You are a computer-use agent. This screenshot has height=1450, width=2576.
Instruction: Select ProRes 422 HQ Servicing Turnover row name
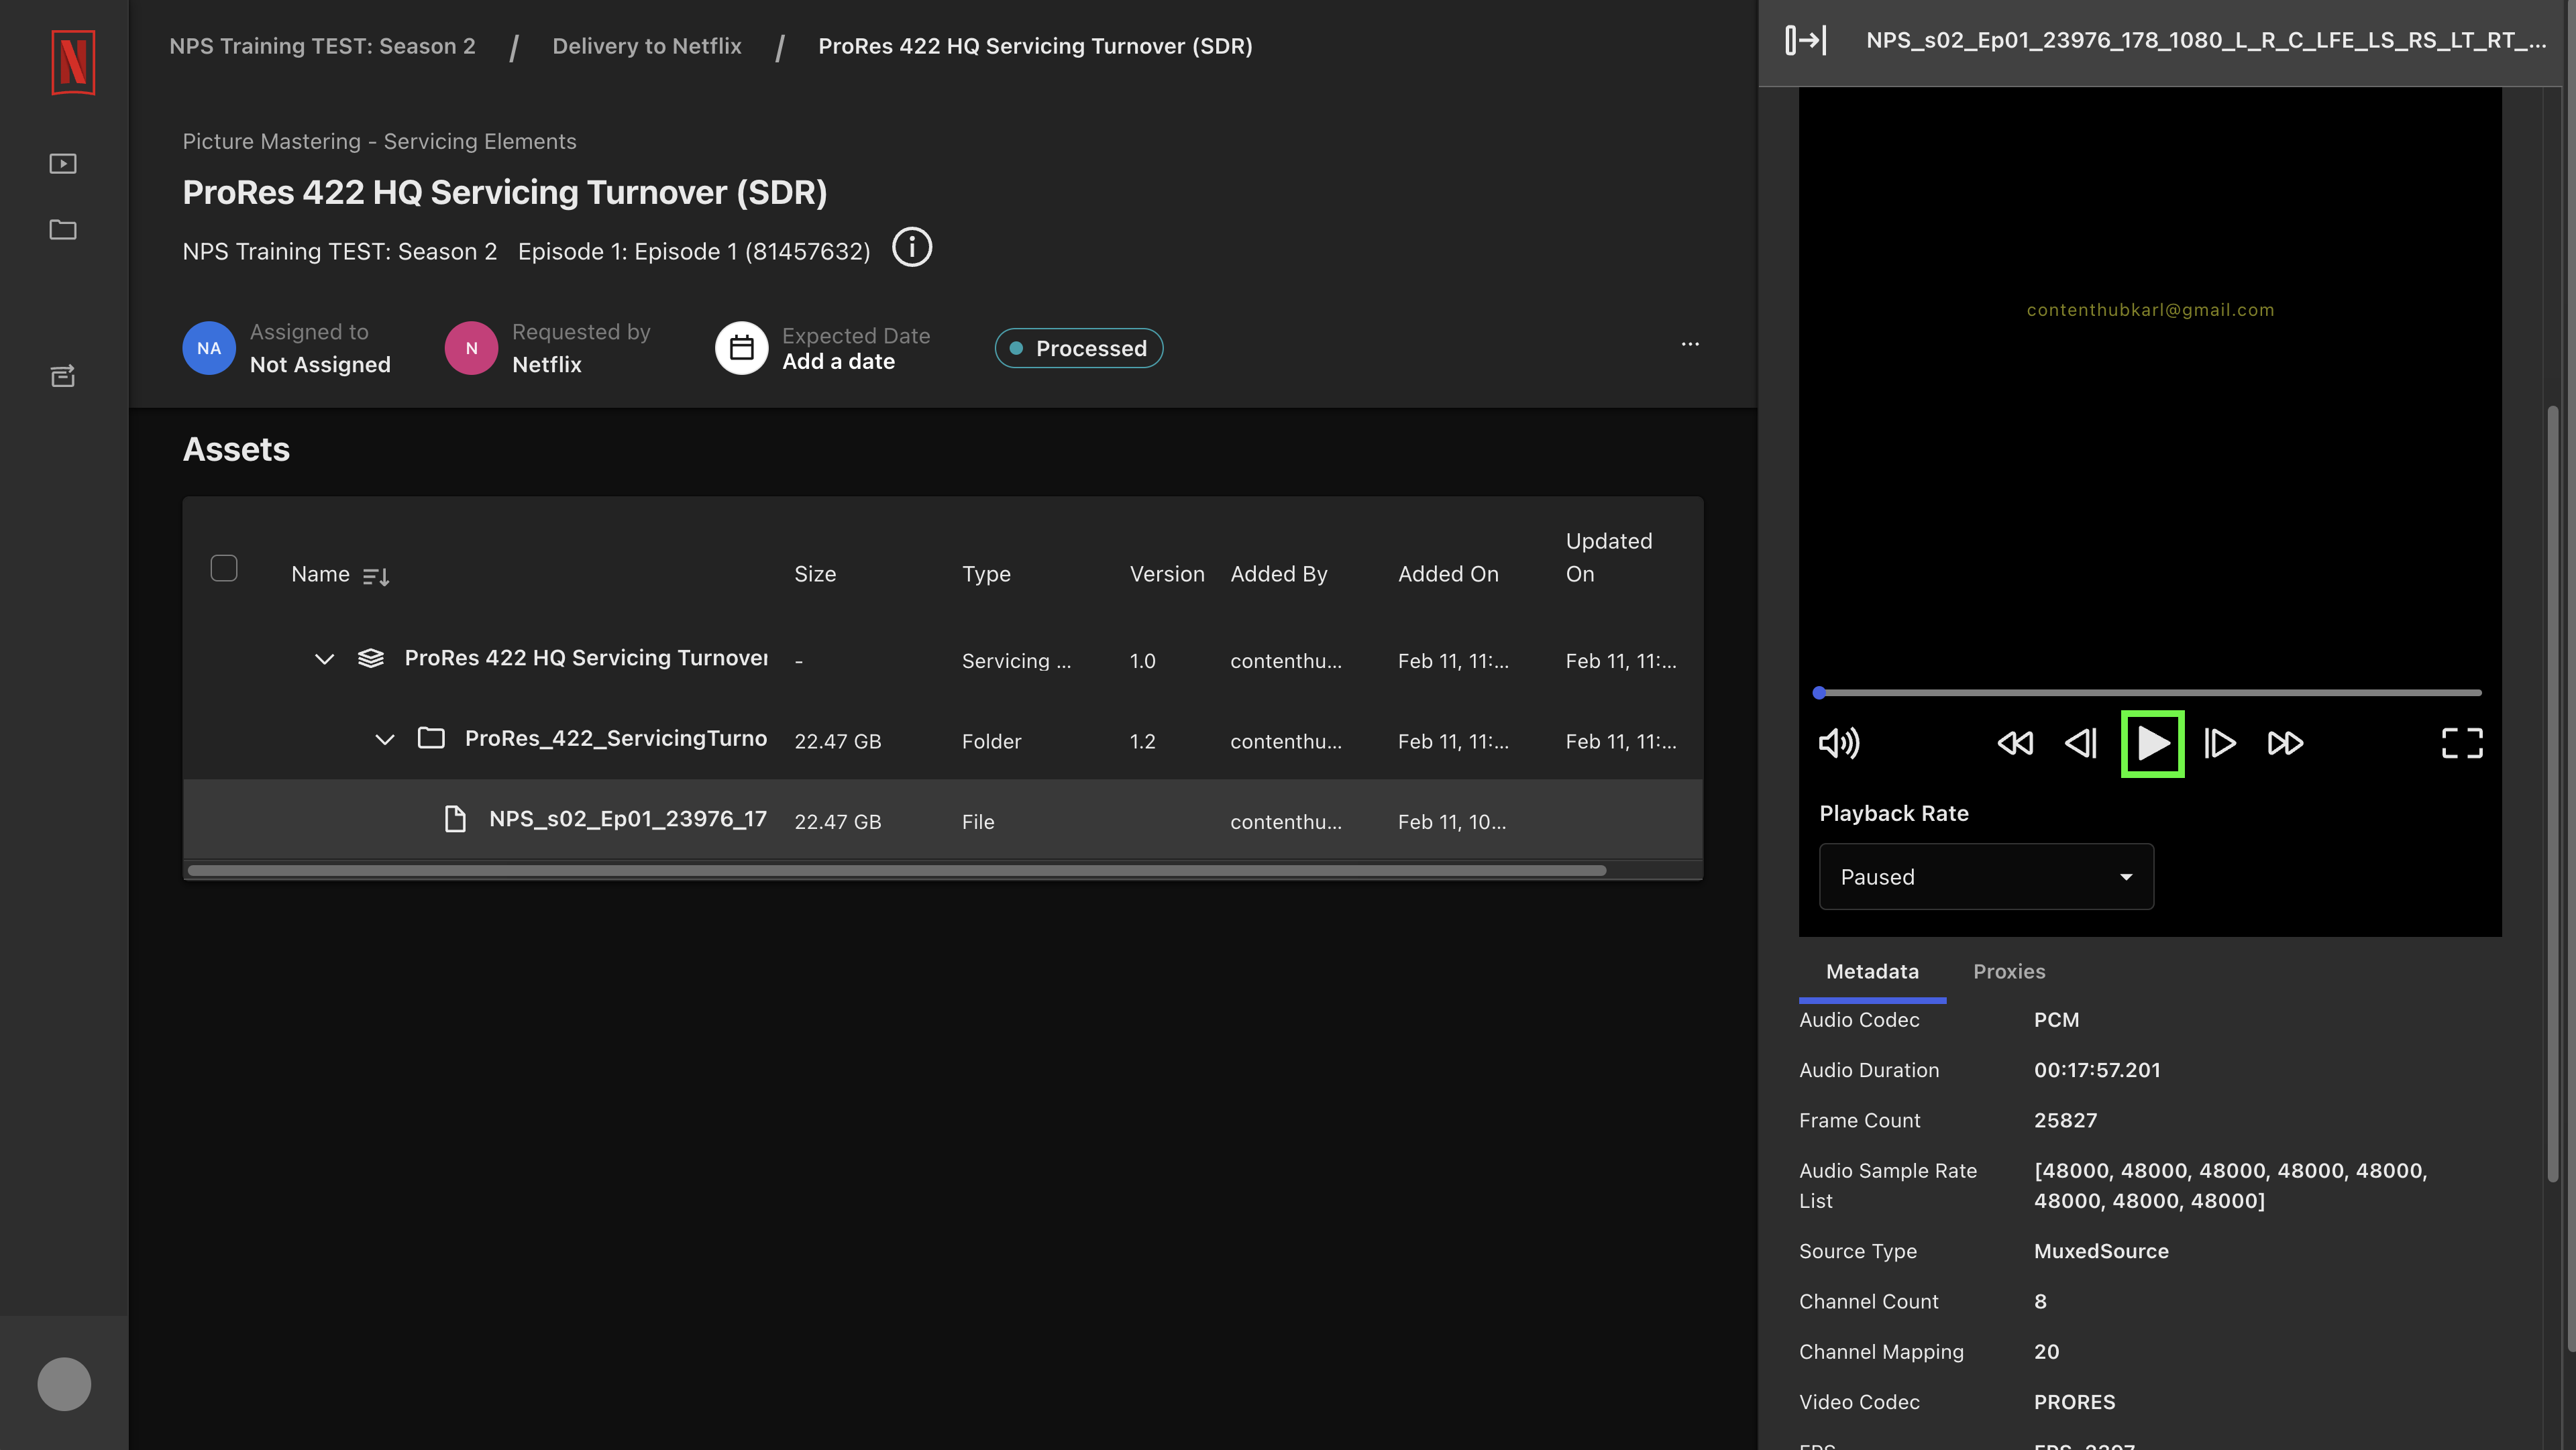click(x=586, y=658)
